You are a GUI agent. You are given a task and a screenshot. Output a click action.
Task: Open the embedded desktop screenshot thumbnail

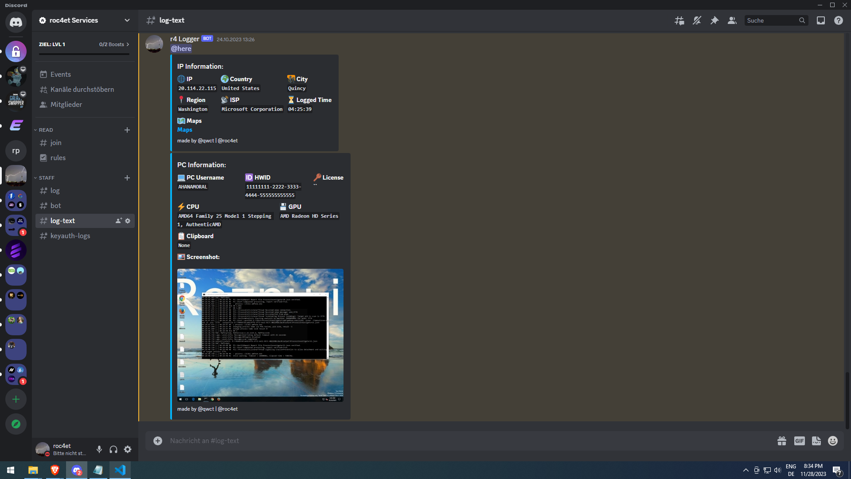[x=260, y=335]
